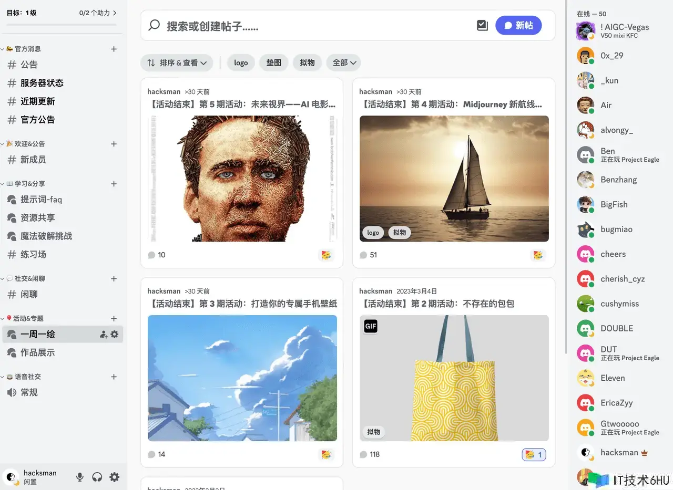Click the server boost goal progress bar

point(62,25)
